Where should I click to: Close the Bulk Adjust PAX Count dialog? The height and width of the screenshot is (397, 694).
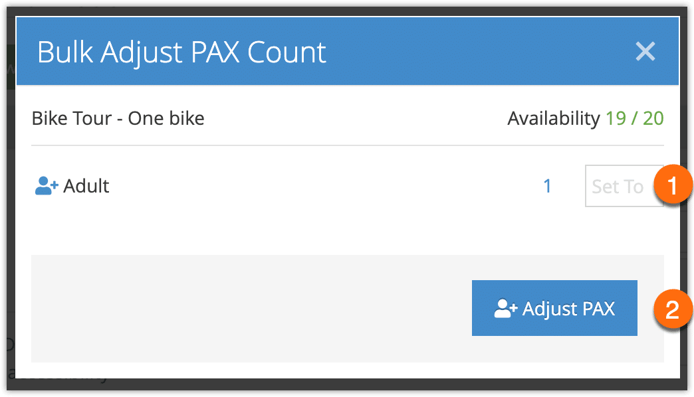645,51
